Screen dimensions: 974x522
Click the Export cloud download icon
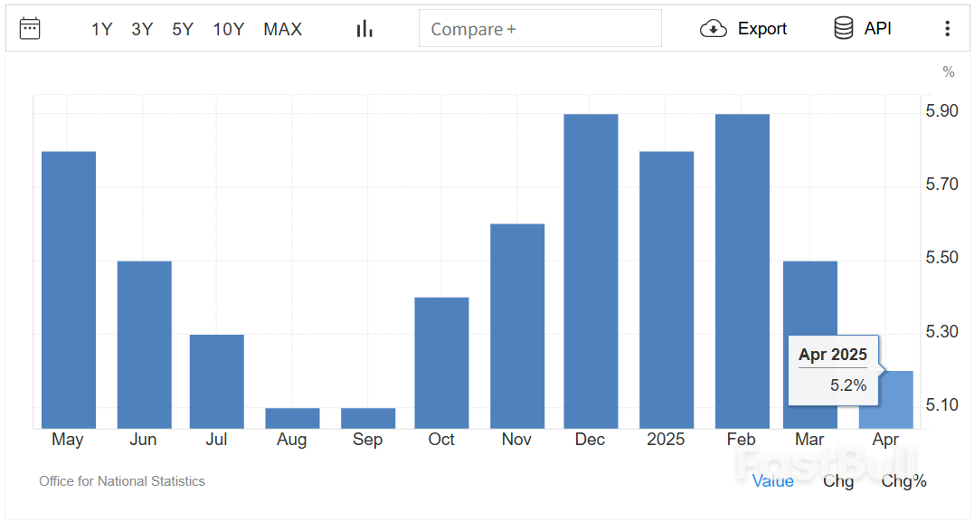point(714,29)
